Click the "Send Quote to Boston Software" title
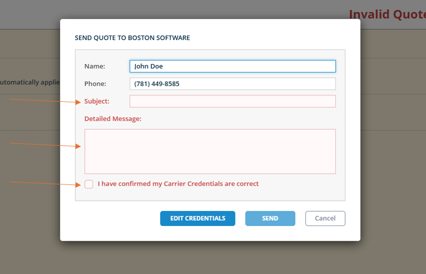 tap(132, 38)
